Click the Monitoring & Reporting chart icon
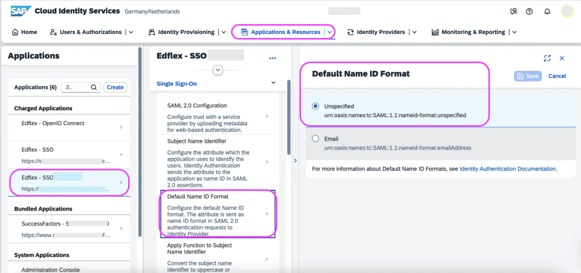Screen dimensions: 581x273 [435, 32]
